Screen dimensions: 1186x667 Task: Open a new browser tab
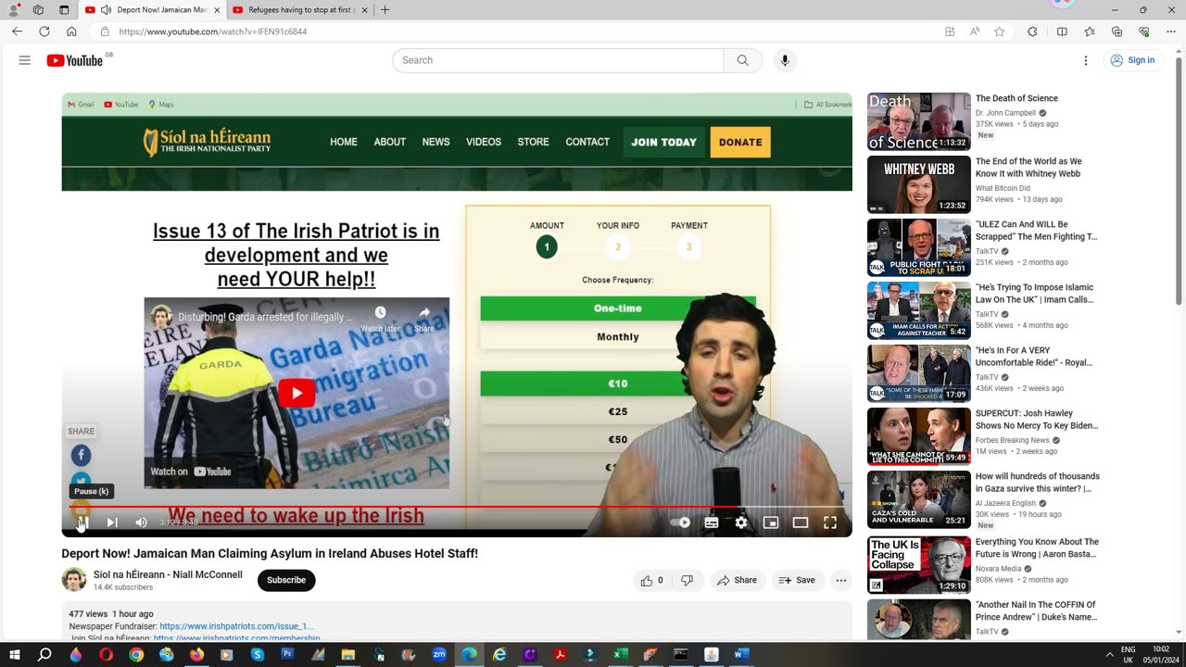tap(385, 10)
